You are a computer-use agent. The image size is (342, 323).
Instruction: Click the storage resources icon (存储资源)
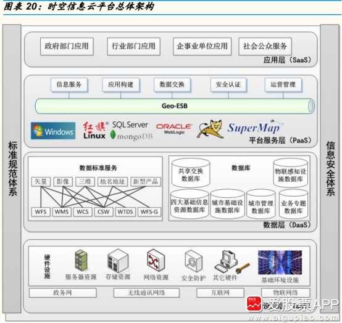click(x=118, y=261)
